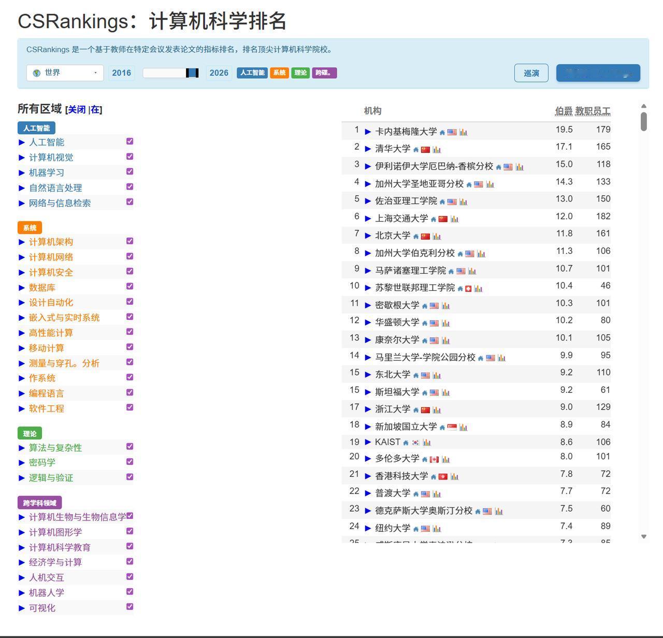Open the 可视化 area link
The height and width of the screenshot is (638, 663).
pyautogui.click(x=42, y=608)
